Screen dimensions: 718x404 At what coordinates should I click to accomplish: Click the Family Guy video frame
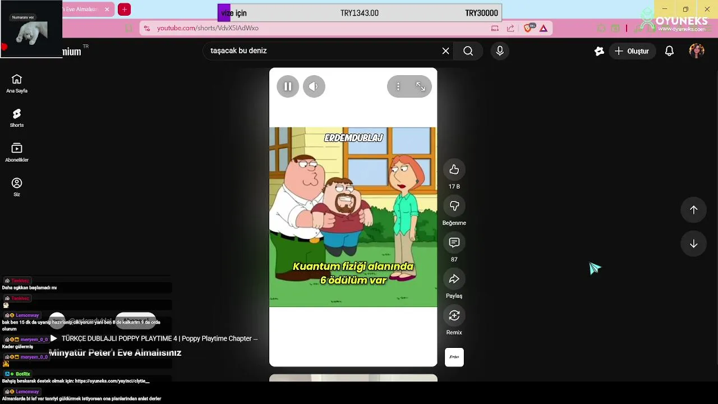pos(353,217)
